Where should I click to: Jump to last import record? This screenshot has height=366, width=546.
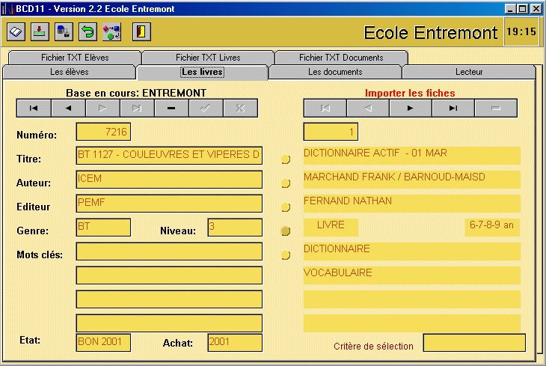(x=453, y=109)
